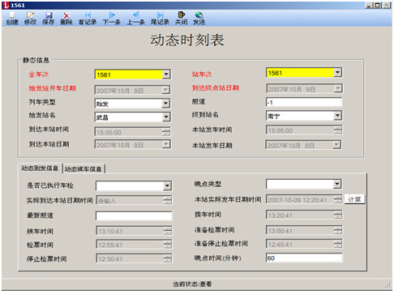
Task: Select the 动态到发信息 tab
Action: click(x=40, y=168)
